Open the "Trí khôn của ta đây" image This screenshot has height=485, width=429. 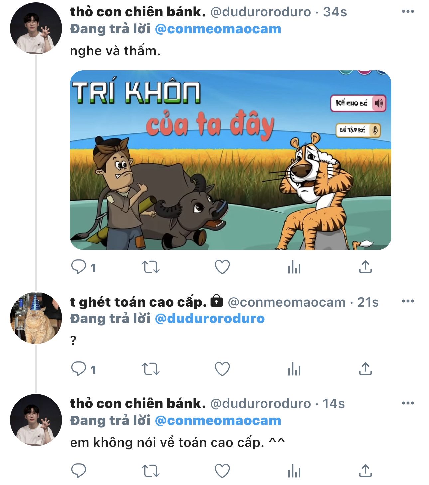coord(230,160)
